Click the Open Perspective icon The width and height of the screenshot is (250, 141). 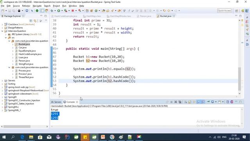236,11
